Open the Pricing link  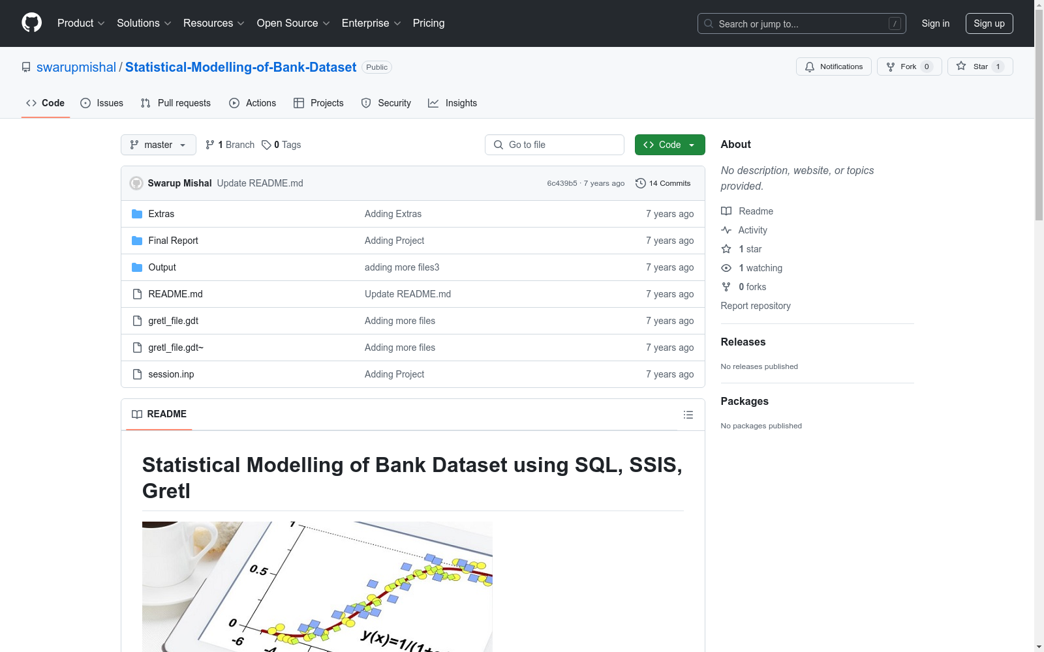click(x=429, y=23)
